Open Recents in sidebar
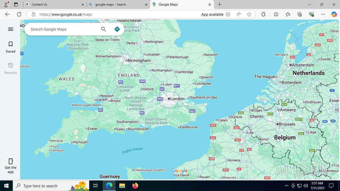340x191 pixels. coord(11,68)
